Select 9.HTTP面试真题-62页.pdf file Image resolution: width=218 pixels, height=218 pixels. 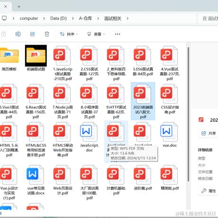116,101
